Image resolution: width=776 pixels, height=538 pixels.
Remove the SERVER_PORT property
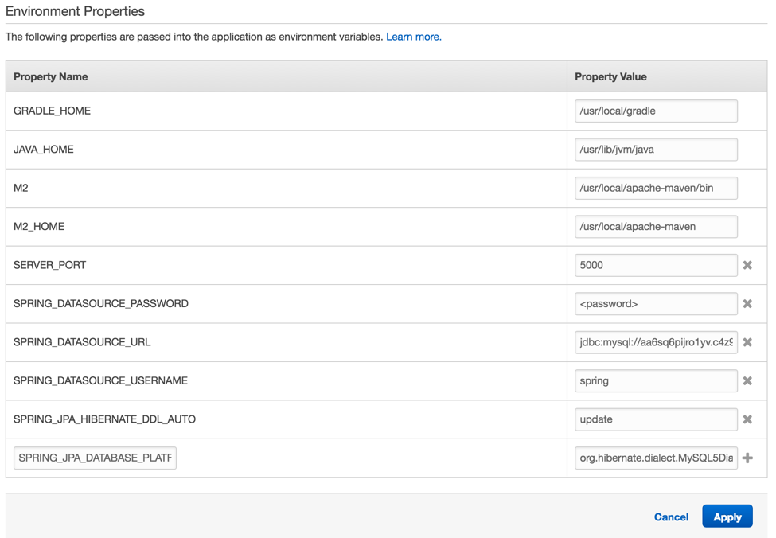tap(747, 265)
